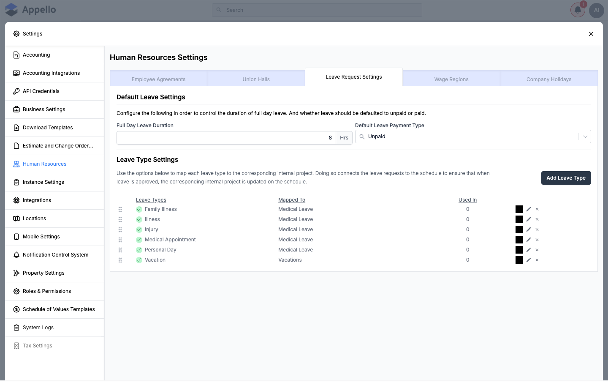This screenshot has height=388, width=608.
Task: Click the drag handle beside Injury
Action: point(120,230)
